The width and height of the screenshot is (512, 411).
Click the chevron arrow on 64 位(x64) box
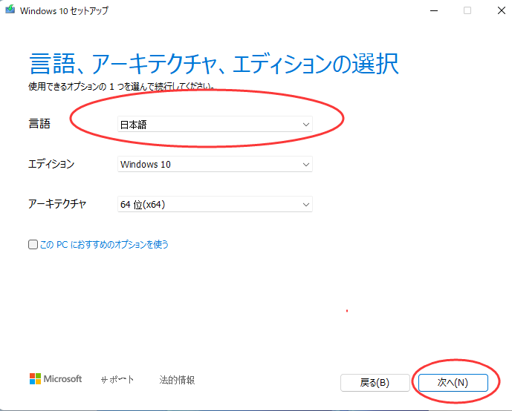pos(305,204)
